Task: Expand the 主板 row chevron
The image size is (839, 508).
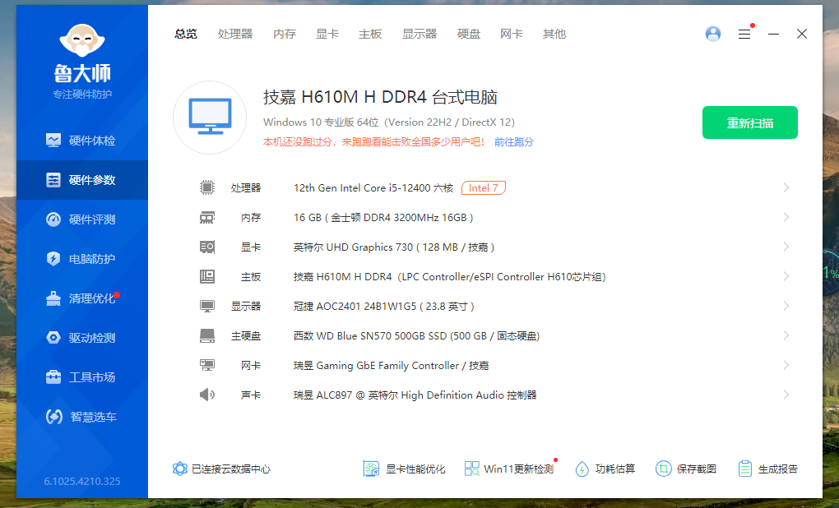Action: (x=786, y=276)
